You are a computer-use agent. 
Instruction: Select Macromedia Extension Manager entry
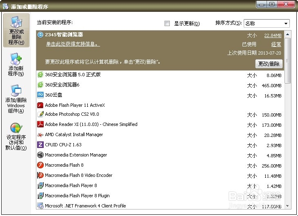coord(160,155)
